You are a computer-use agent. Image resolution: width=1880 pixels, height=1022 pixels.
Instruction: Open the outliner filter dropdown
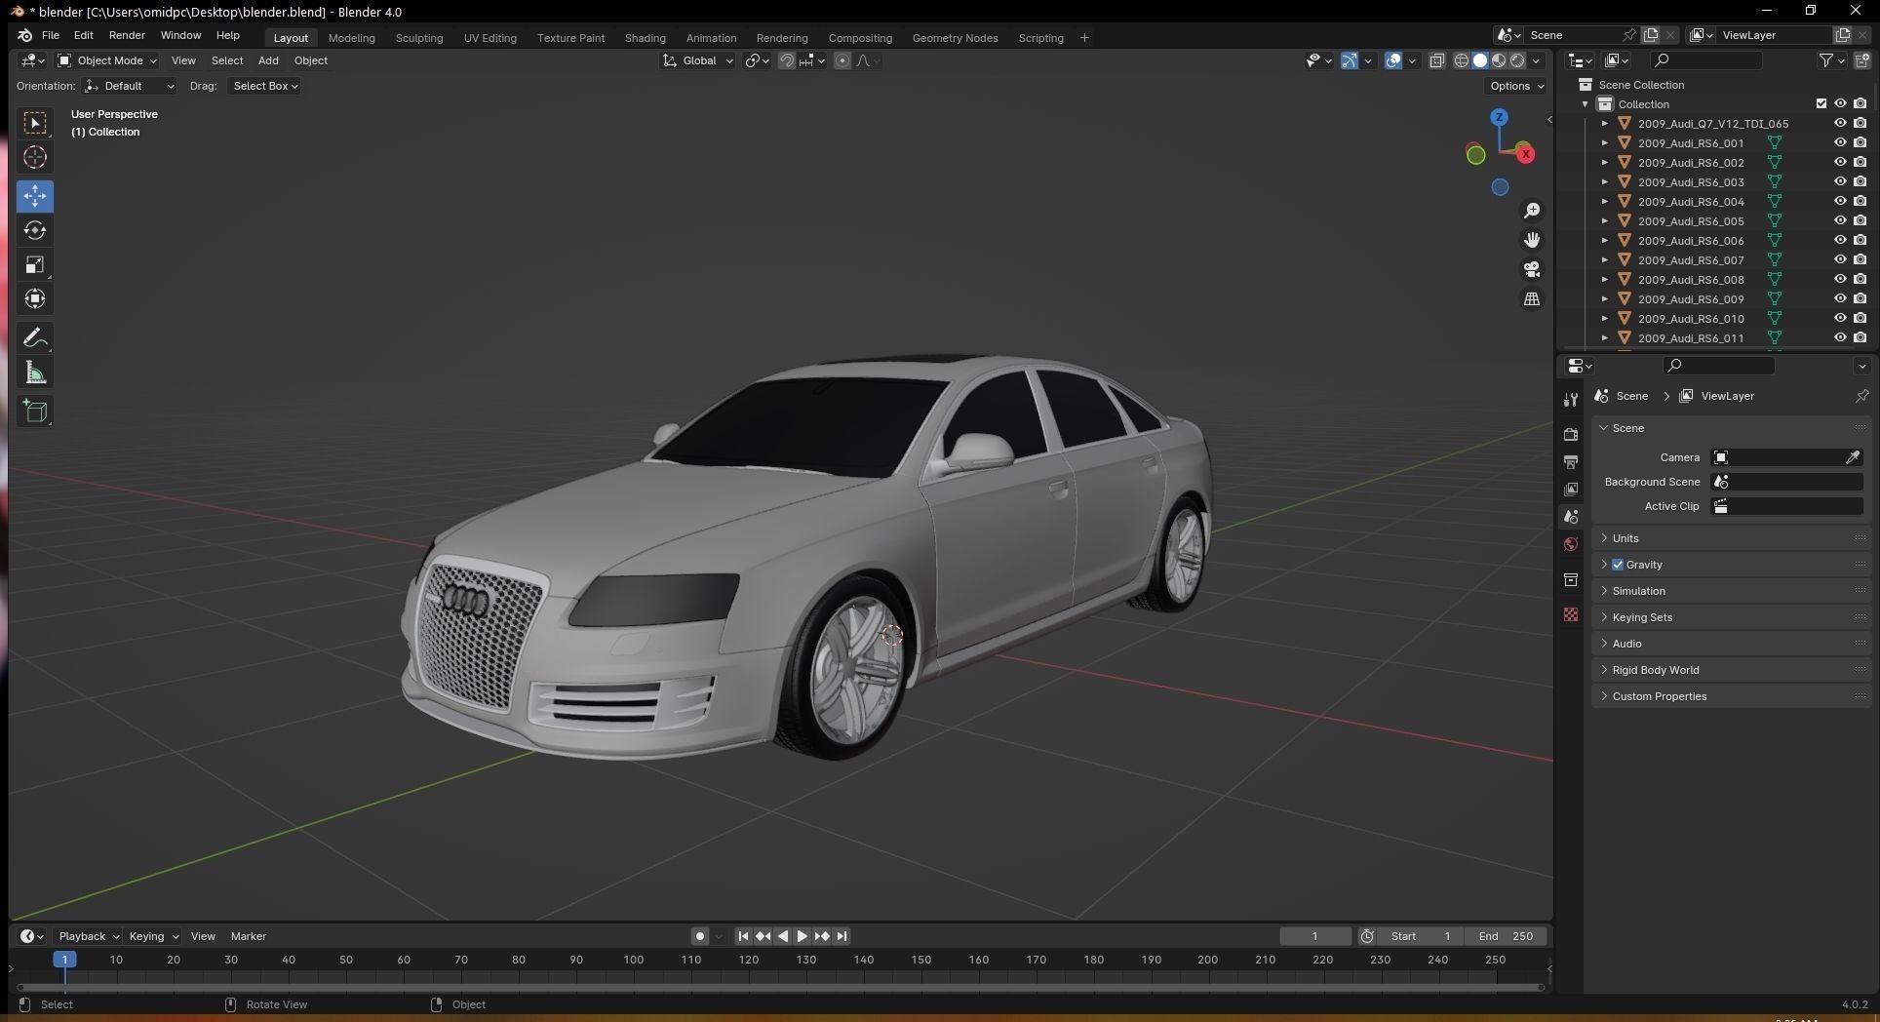[1831, 60]
